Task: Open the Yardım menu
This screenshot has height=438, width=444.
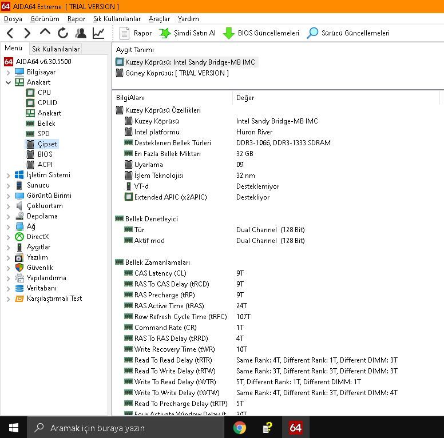Action: (x=188, y=19)
